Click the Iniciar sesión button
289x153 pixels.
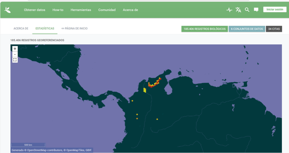coord(275,9)
